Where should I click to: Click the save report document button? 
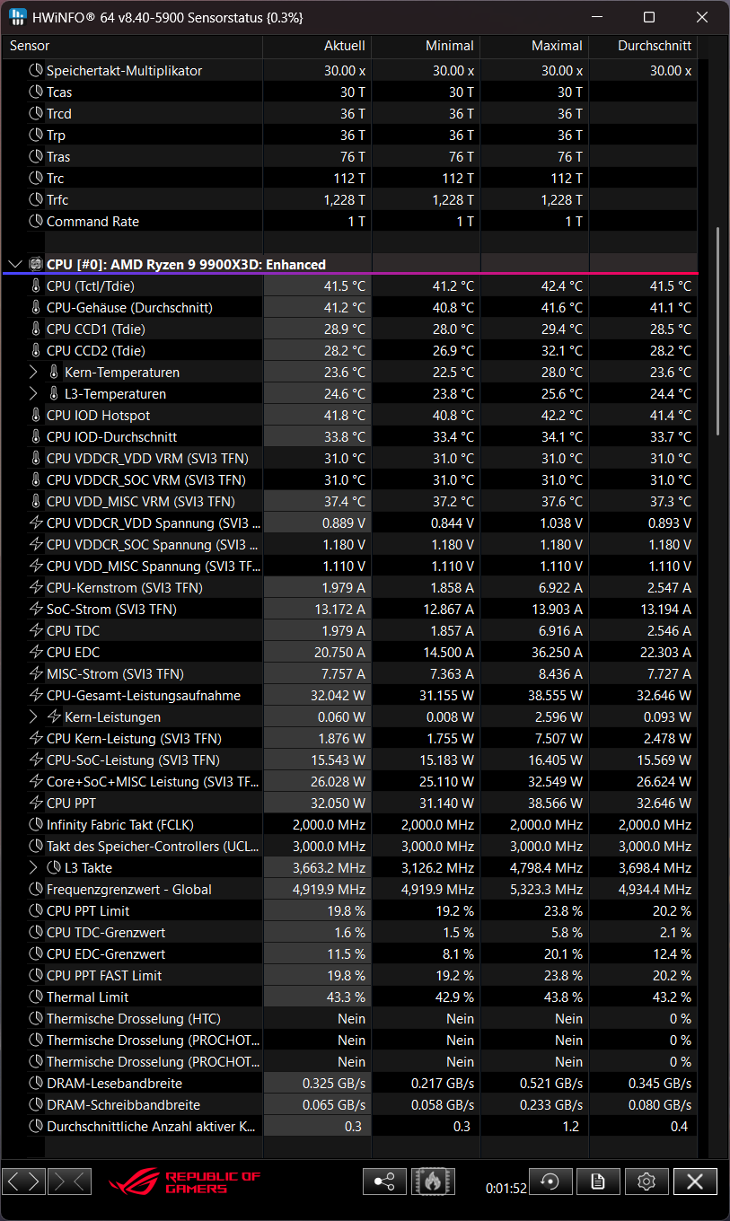598,1181
